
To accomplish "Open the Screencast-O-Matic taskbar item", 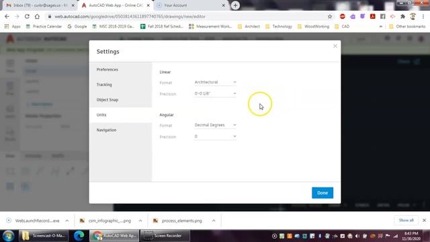I will tap(43, 236).
